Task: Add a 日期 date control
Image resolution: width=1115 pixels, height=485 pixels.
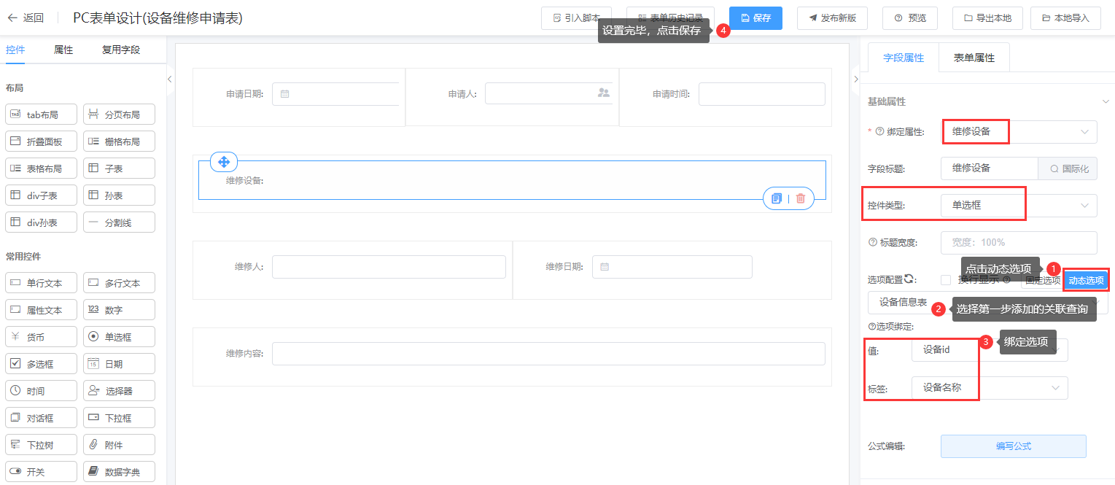Action: tap(119, 364)
